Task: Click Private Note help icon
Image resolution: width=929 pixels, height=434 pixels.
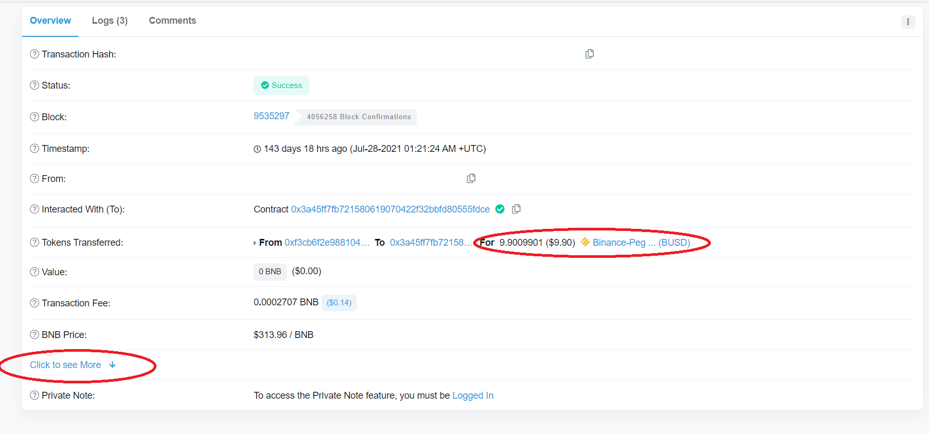Action: coord(34,395)
